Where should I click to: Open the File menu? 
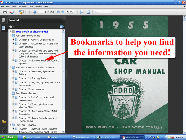[x=2, y=7]
